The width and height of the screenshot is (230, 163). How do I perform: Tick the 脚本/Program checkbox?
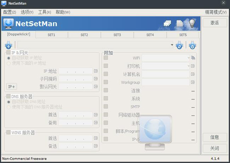click(106, 131)
